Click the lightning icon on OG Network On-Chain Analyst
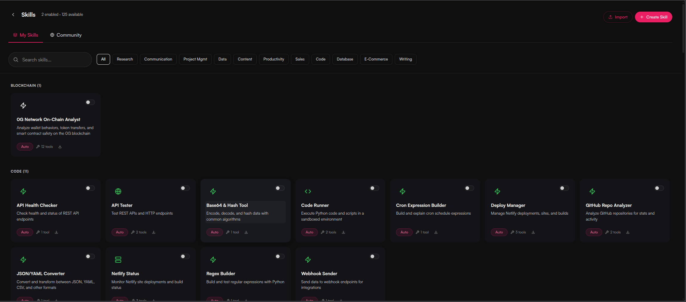The height and width of the screenshot is (302, 686). pos(23,106)
